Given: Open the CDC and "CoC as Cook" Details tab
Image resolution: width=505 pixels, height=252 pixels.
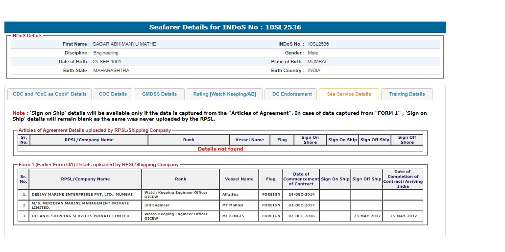Looking at the screenshot, I should click(x=49, y=94).
